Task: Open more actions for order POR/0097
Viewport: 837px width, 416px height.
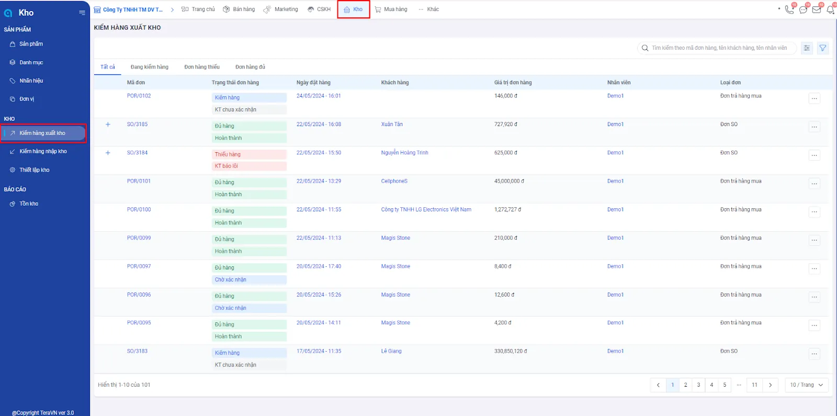Action: point(815,268)
